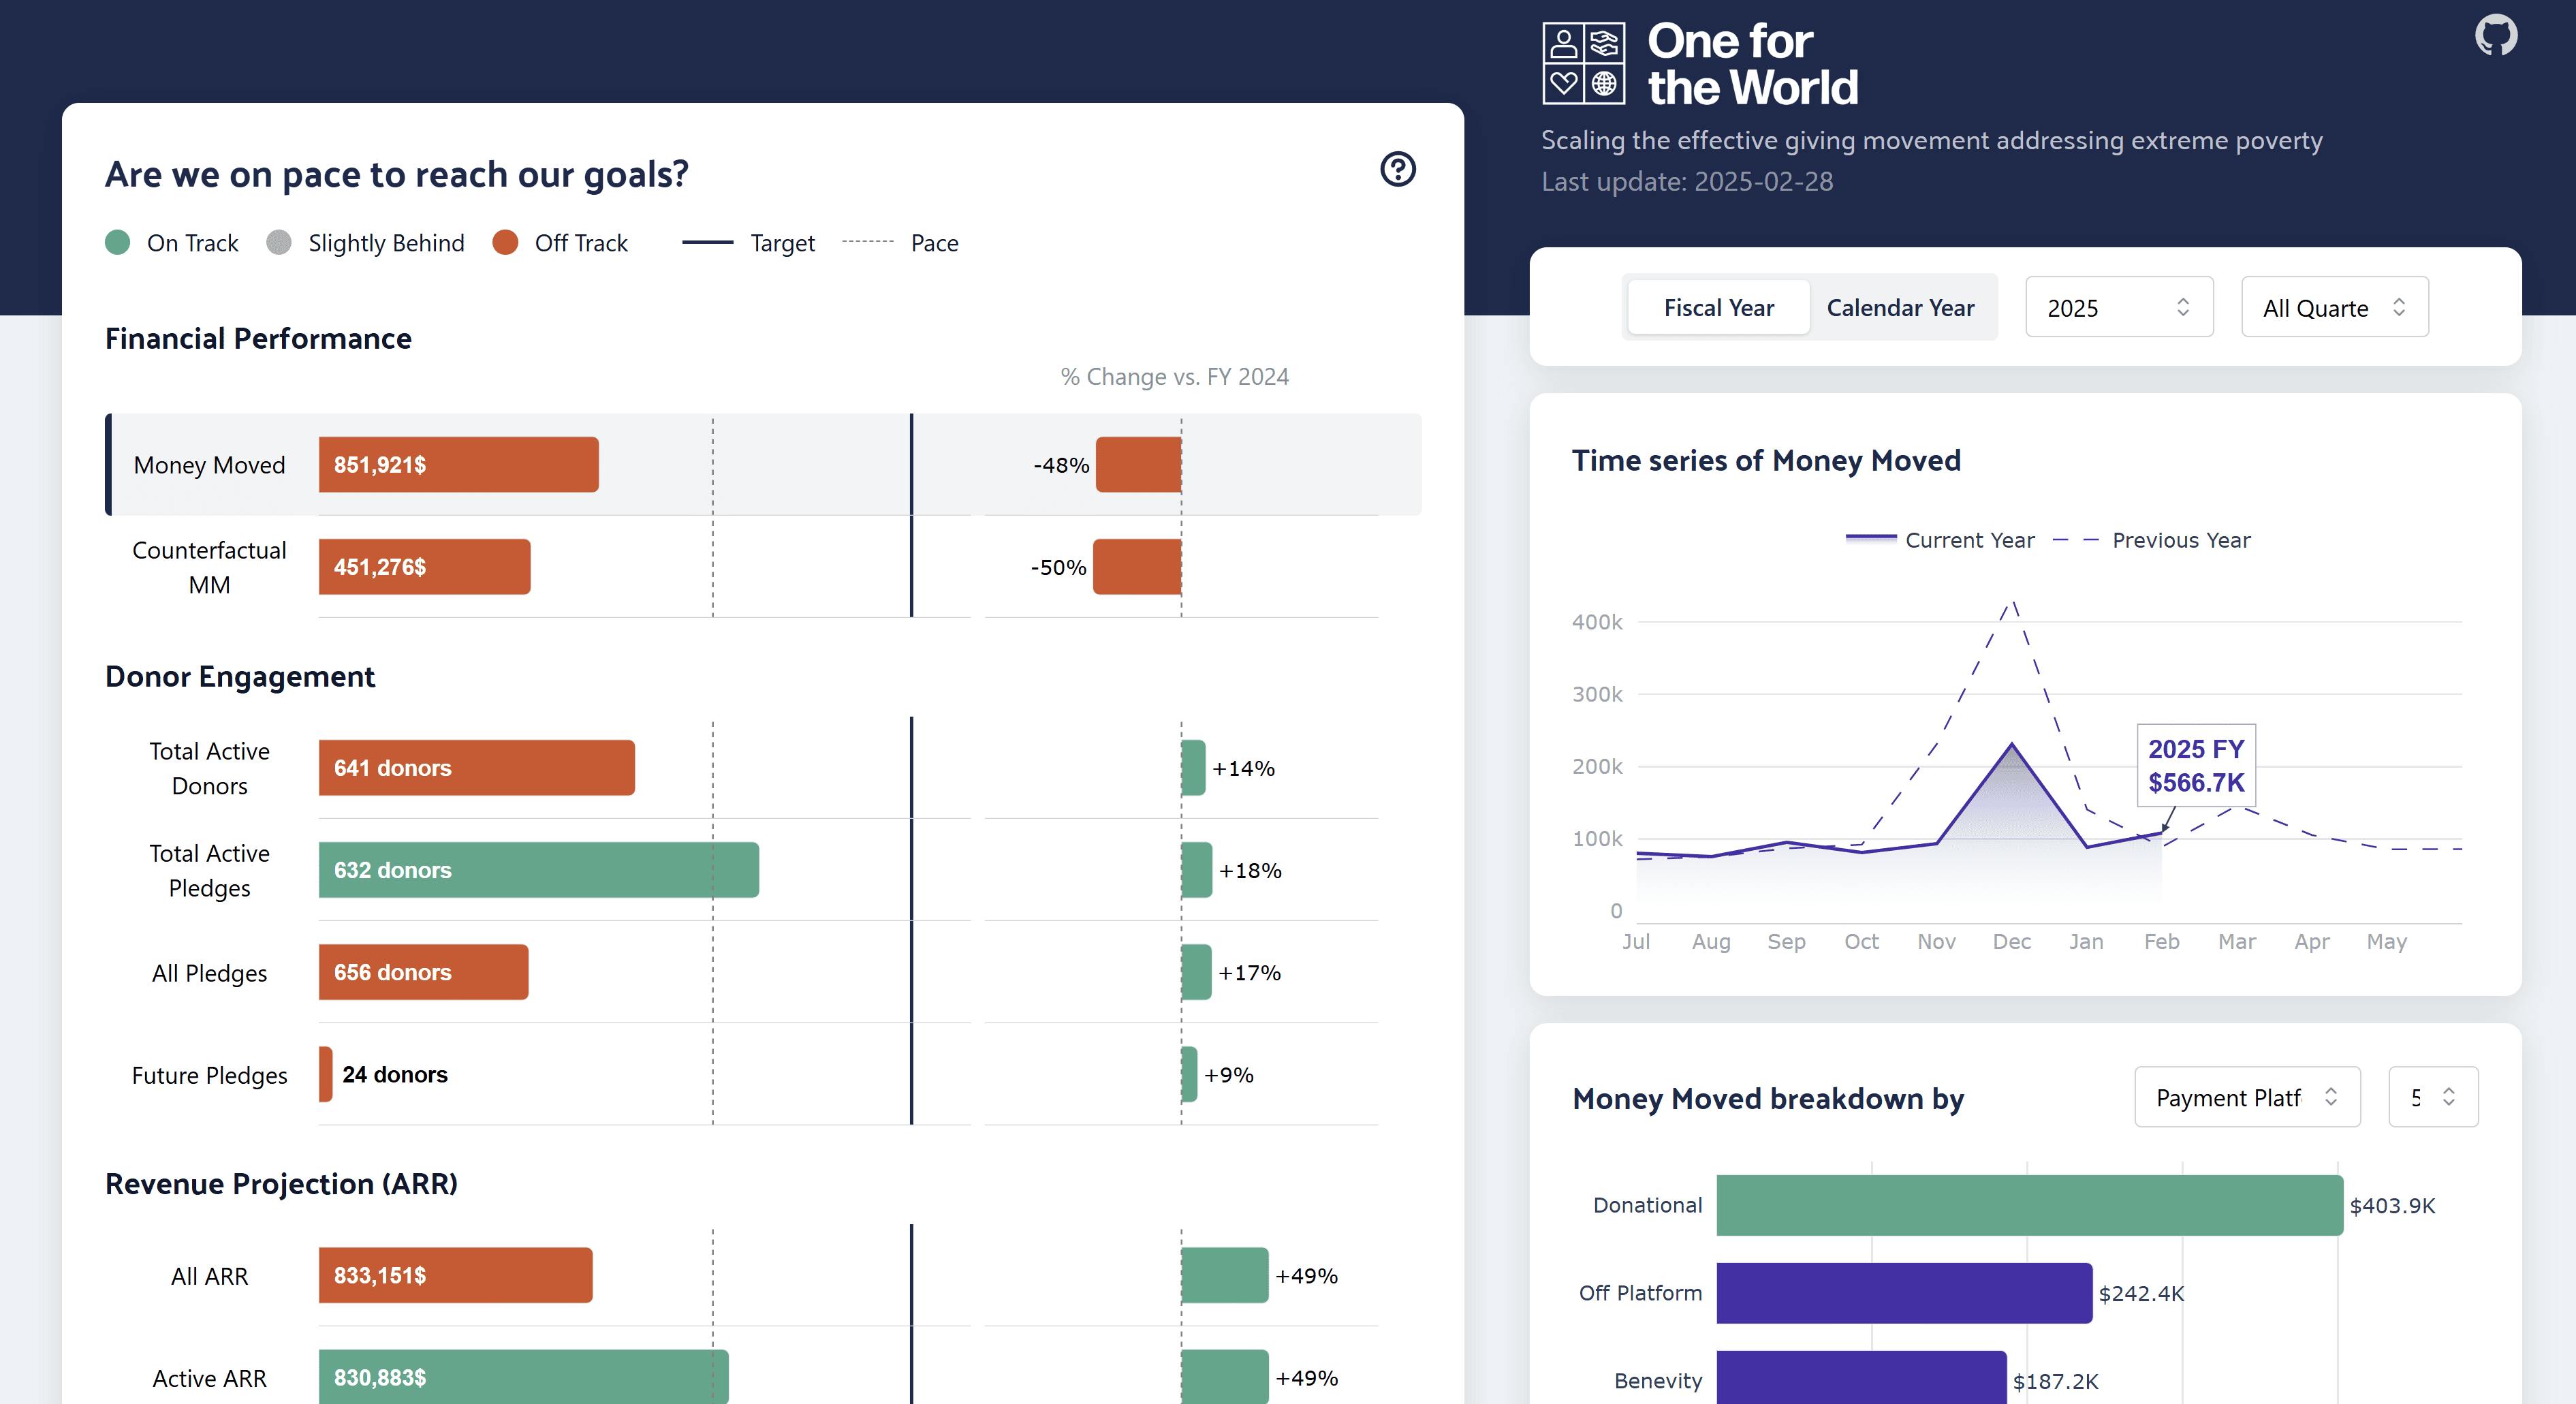Click the On Track green legend dot
Viewport: 2576px width, 1404px height.
(x=118, y=243)
